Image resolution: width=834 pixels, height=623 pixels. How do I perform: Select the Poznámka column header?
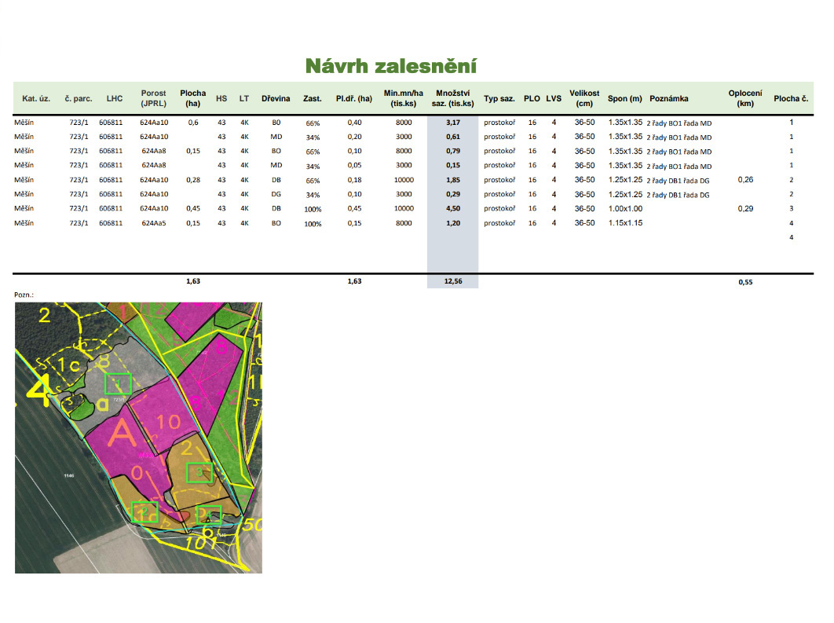tap(668, 98)
